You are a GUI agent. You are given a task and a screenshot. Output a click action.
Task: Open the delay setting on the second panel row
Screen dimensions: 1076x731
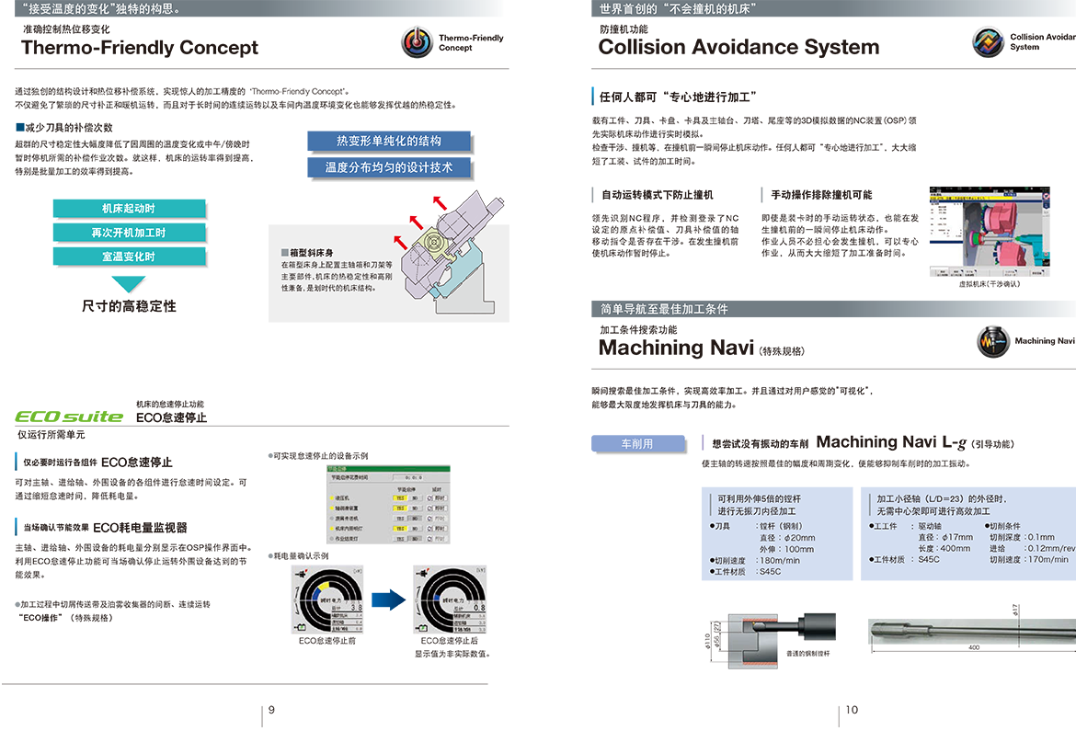[439, 508]
